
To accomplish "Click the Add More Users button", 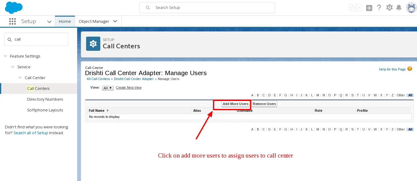I will coord(236,104).
